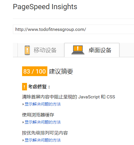Viewport: 134px width, 145px height.
Task: Expand the triangle under 按优先级排列可见内容
Action: pyautogui.click(x=23, y=140)
